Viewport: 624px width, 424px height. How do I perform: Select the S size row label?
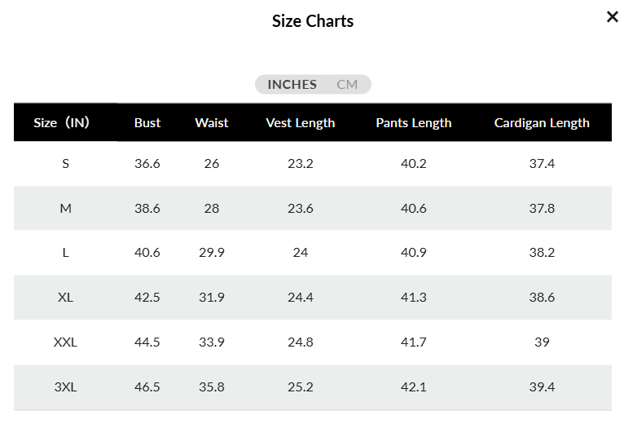coord(66,163)
